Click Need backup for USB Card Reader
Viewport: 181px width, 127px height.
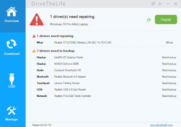[169, 90]
